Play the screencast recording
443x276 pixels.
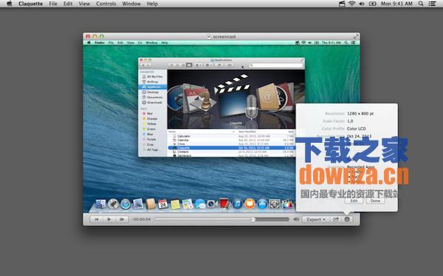point(109,219)
